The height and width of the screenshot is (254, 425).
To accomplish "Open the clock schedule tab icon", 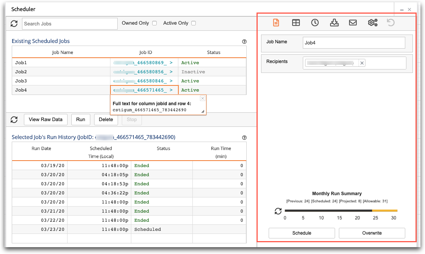I will point(315,22).
